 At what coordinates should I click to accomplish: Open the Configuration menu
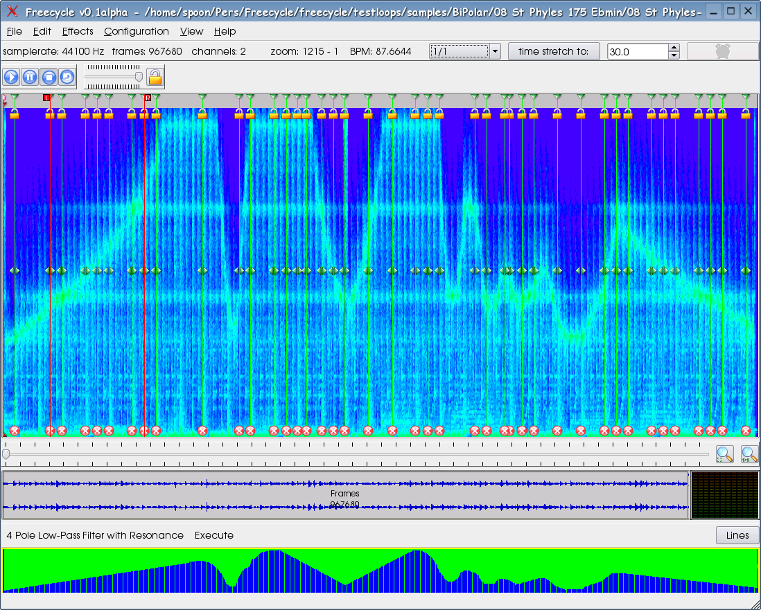click(137, 31)
